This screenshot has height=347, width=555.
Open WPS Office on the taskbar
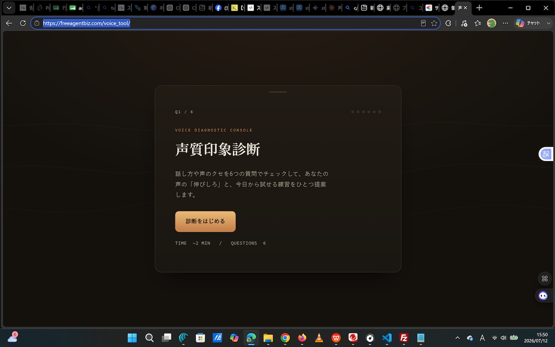point(336,338)
